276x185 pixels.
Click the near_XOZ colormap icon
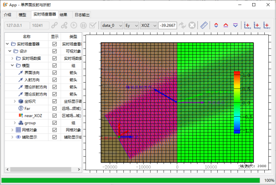click(x=21, y=115)
